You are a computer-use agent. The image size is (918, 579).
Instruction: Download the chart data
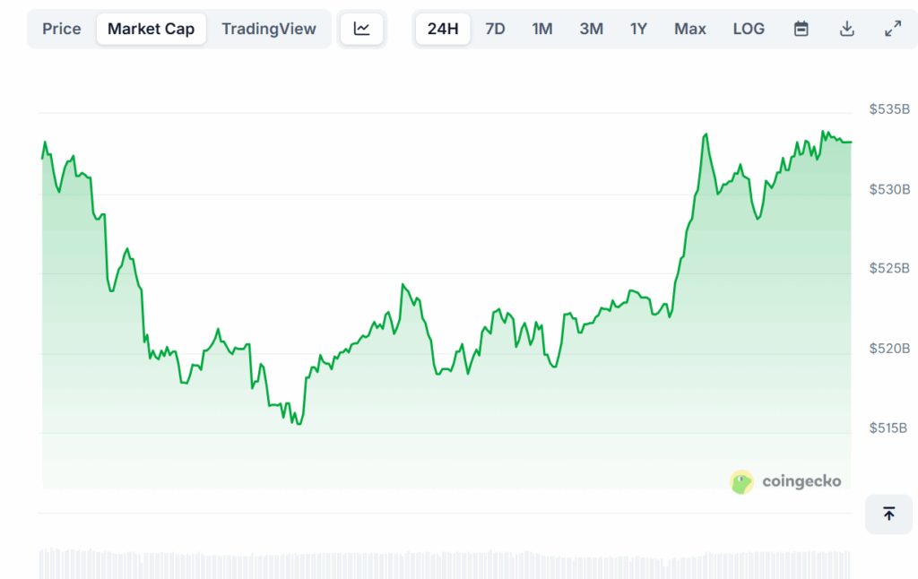pyautogui.click(x=847, y=29)
